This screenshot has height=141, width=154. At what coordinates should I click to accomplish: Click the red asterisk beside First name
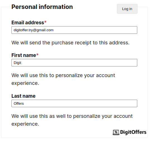(37, 54)
